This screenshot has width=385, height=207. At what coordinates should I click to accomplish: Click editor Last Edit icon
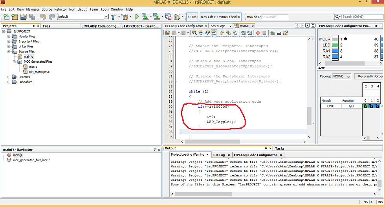coord(168,33)
